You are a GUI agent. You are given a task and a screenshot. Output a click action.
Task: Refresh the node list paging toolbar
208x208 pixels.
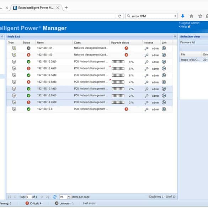click(55, 197)
